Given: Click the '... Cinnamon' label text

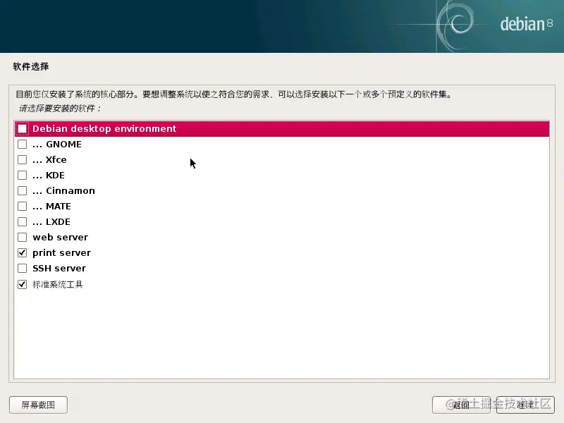Looking at the screenshot, I should pyautogui.click(x=63, y=190).
